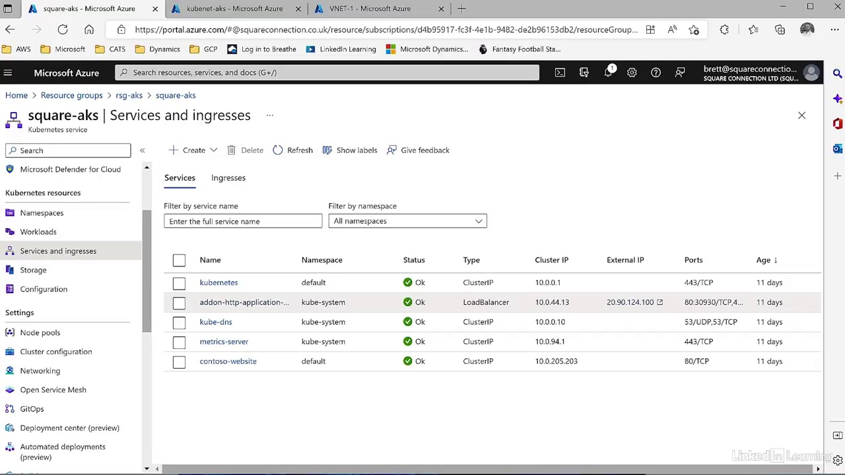Click Show labels in the toolbar

tap(350, 150)
